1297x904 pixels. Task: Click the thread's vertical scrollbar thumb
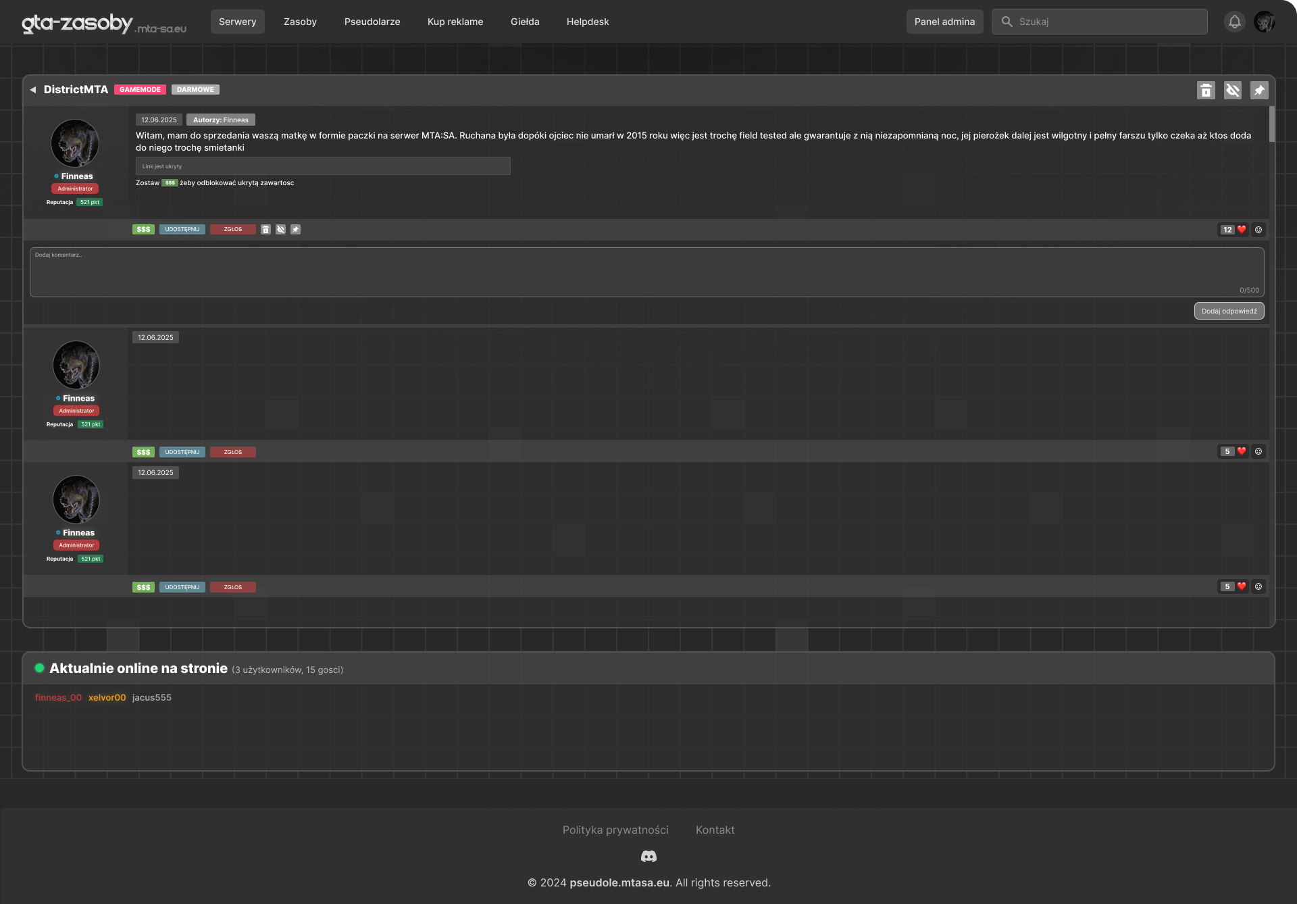(x=1272, y=124)
